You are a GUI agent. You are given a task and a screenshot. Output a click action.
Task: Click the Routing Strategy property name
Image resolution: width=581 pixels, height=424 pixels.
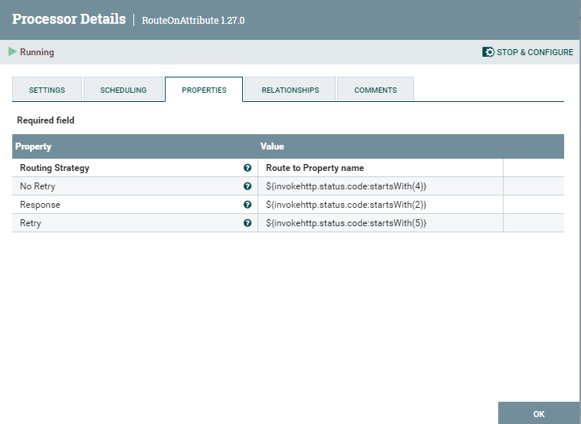54,168
